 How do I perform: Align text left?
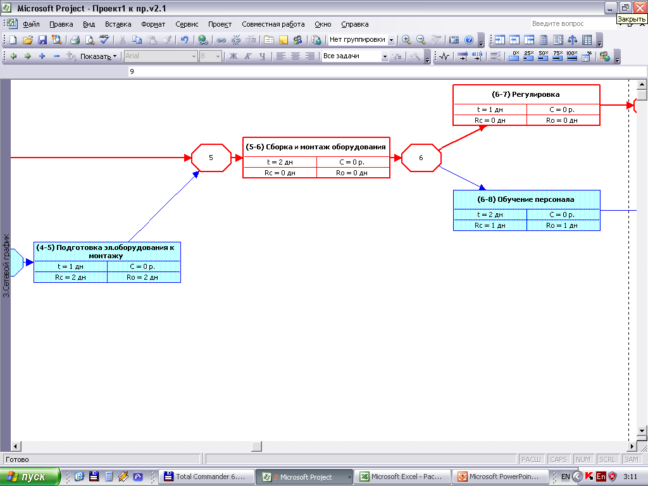[281, 56]
